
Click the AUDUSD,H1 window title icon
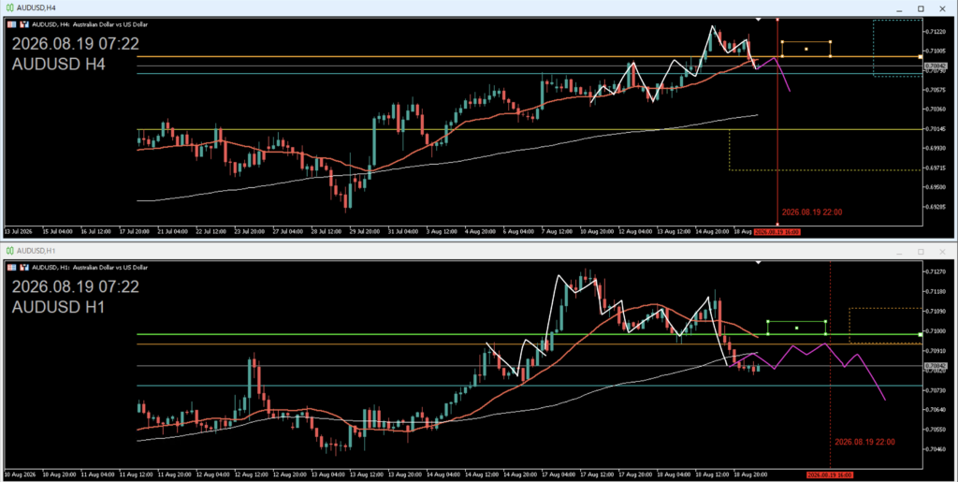click(9, 251)
